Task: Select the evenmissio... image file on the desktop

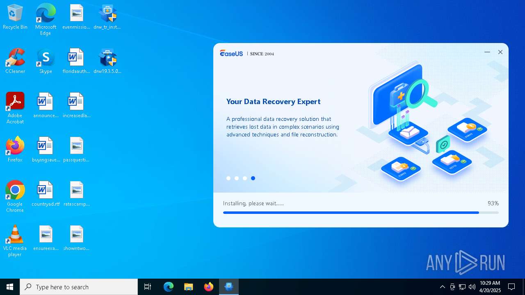Action: [x=76, y=17]
